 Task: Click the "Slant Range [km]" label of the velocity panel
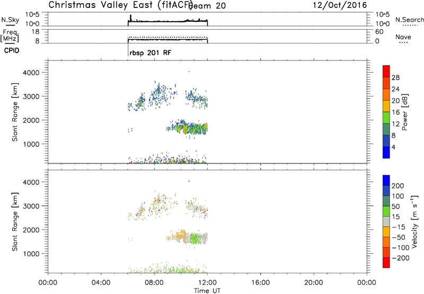tap(15, 222)
